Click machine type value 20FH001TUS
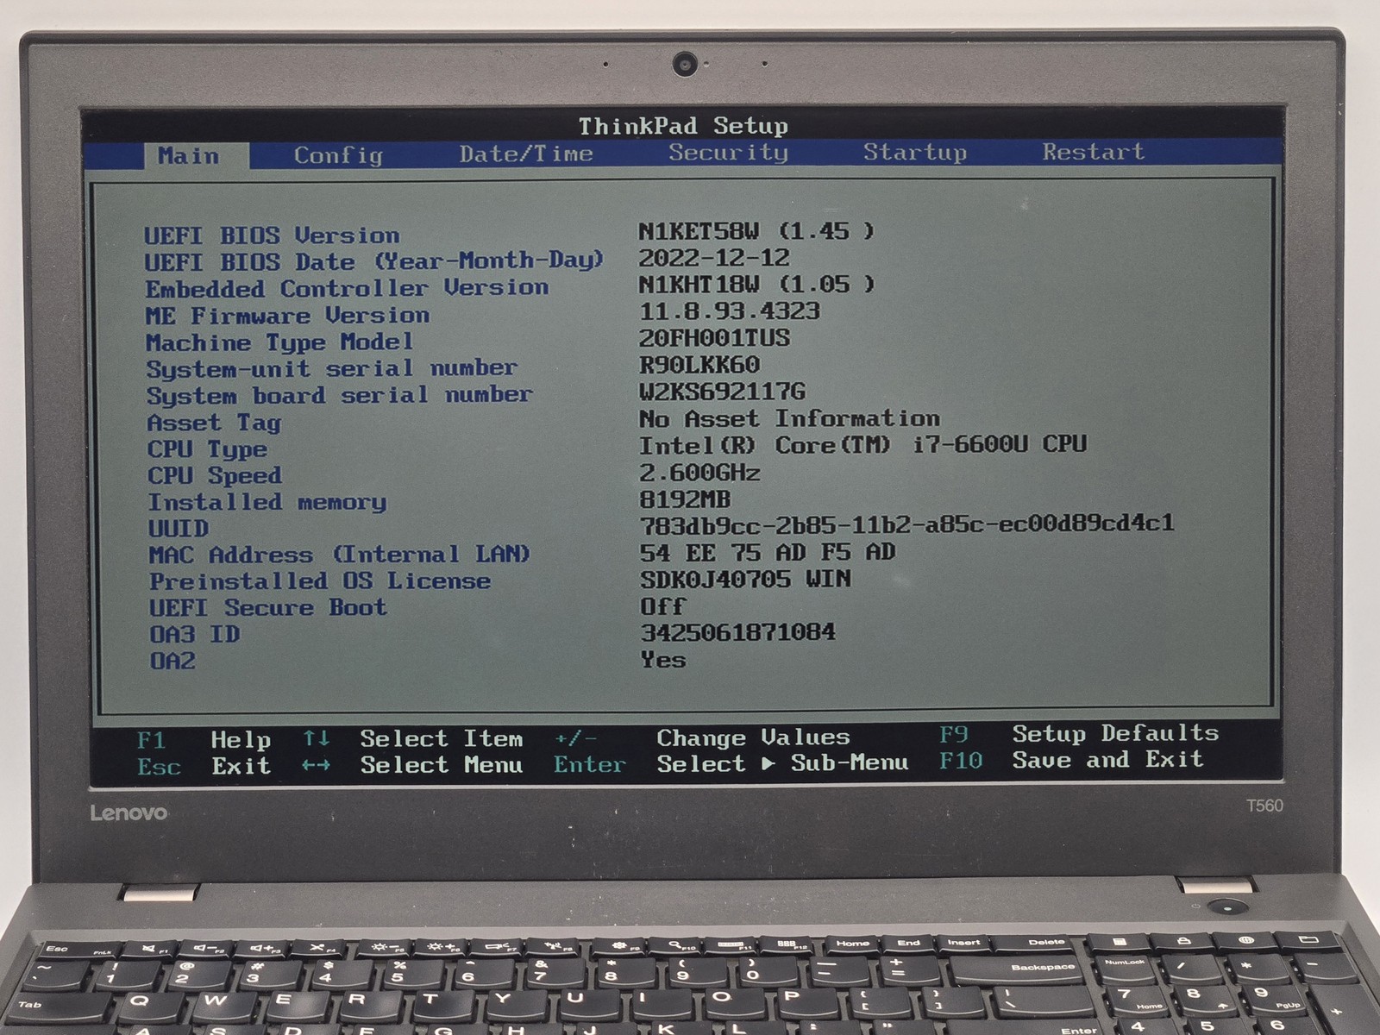 click(x=714, y=338)
